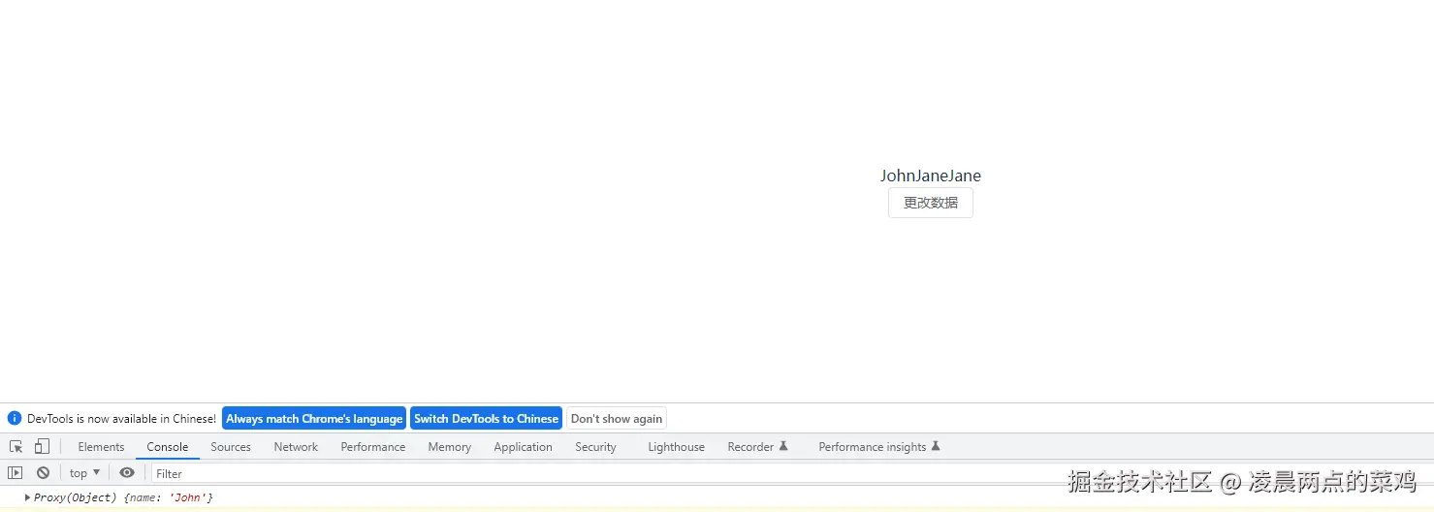This screenshot has height=512, width=1434.
Task: Open the Application tab
Action: (523, 447)
